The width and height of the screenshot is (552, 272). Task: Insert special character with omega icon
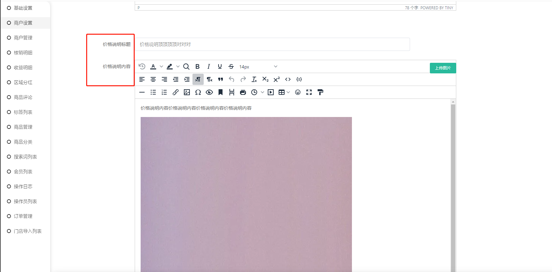click(x=198, y=92)
